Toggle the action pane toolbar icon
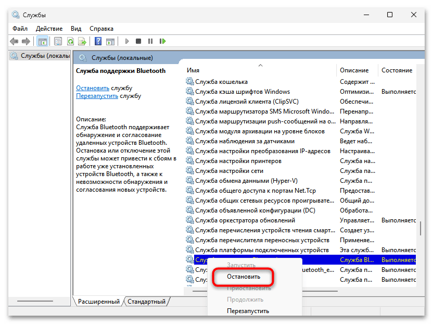The height and width of the screenshot is (324, 433). point(110,42)
